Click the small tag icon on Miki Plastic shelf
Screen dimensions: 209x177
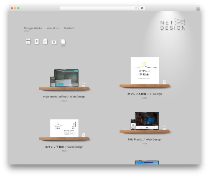click(x=164, y=128)
